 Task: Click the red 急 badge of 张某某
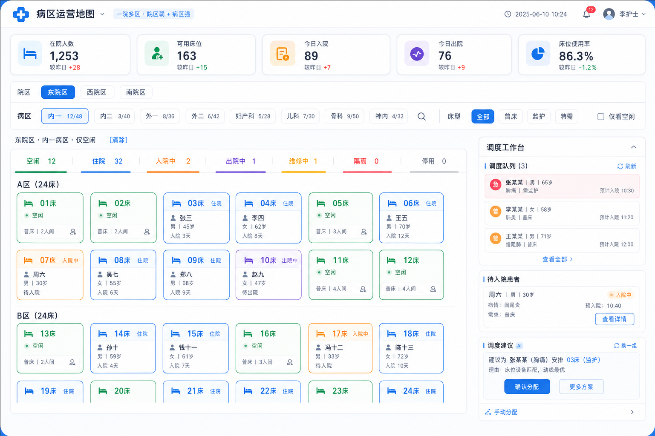(495, 185)
